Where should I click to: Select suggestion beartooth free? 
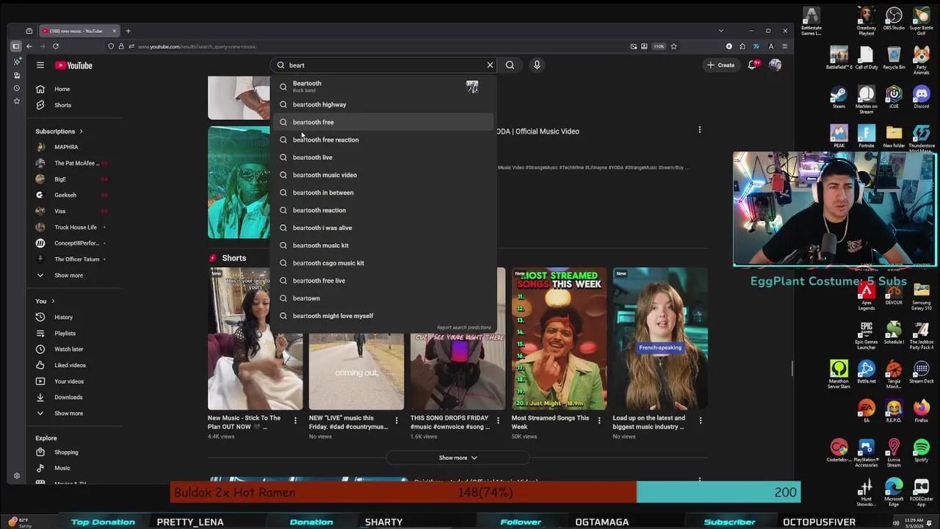(x=383, y=122)
